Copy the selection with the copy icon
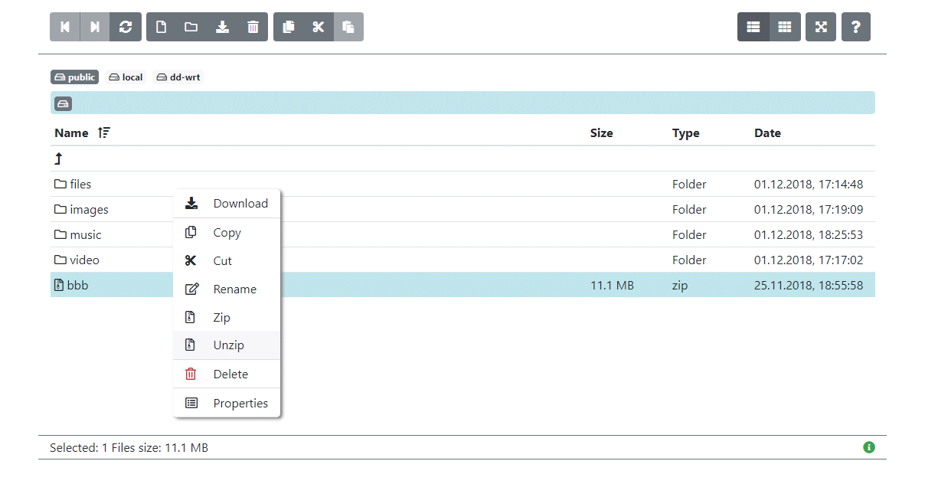The height and width of the screenshot is (484, 925). 288,26
